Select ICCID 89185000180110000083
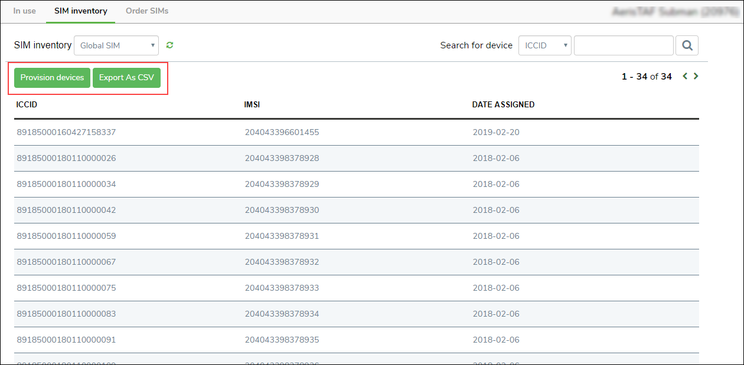The height and width of the screenshot is (365, 744). tap(67, 314)
